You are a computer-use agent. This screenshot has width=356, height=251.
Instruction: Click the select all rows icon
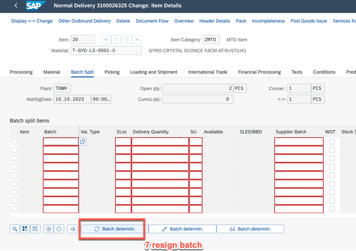point(25,229)
